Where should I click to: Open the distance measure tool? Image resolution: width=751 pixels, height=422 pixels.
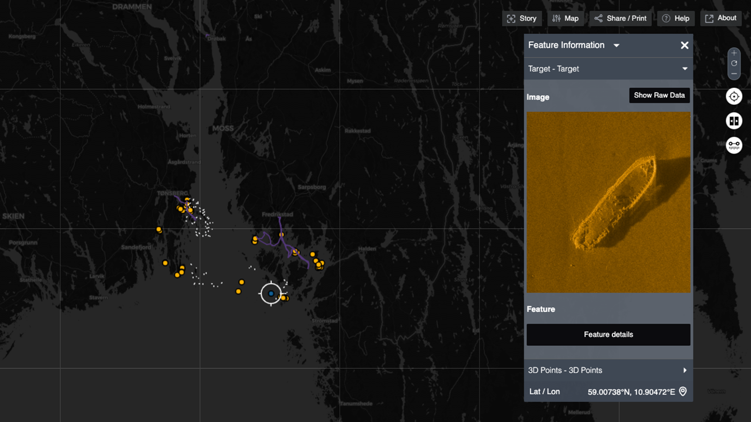(734, 145)
